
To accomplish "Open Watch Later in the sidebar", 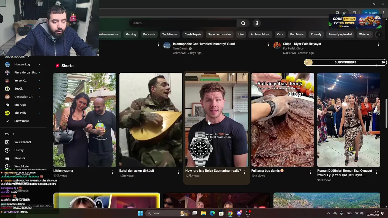I will 23,166.
